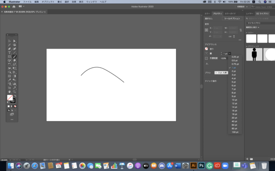This screenshot has height=171, width=275.
Task: Open the マイライブラリ library dropdown
Action: point(261,23)
